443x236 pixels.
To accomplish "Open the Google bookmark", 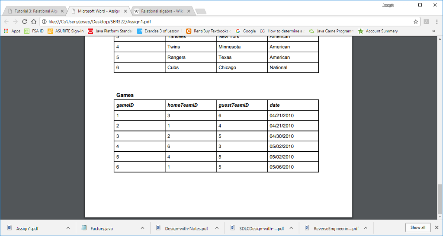I will click(x=246, y=31).
